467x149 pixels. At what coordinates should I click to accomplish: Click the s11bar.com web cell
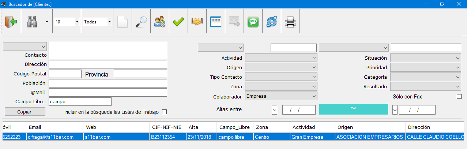pyautogui.click(x=116, y=137)
